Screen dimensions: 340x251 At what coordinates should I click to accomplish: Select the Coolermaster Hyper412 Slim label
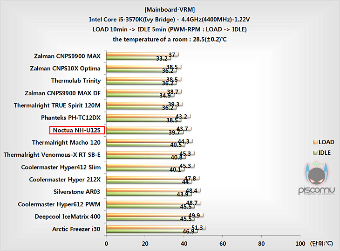point(61,167)
